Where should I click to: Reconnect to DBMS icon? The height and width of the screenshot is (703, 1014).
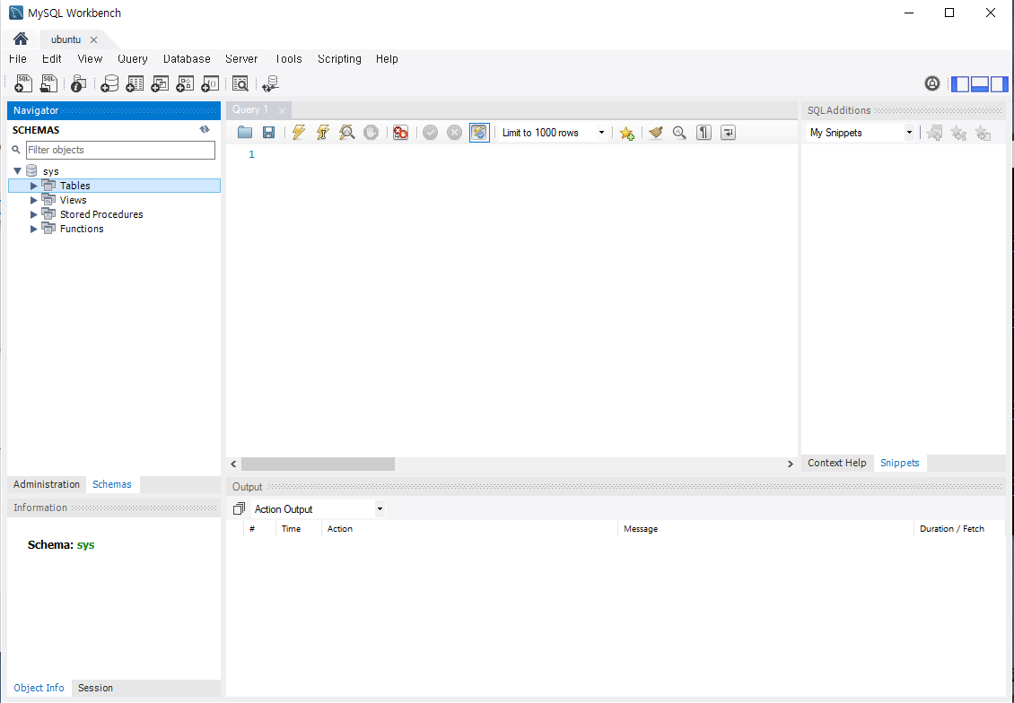point(270,83)
